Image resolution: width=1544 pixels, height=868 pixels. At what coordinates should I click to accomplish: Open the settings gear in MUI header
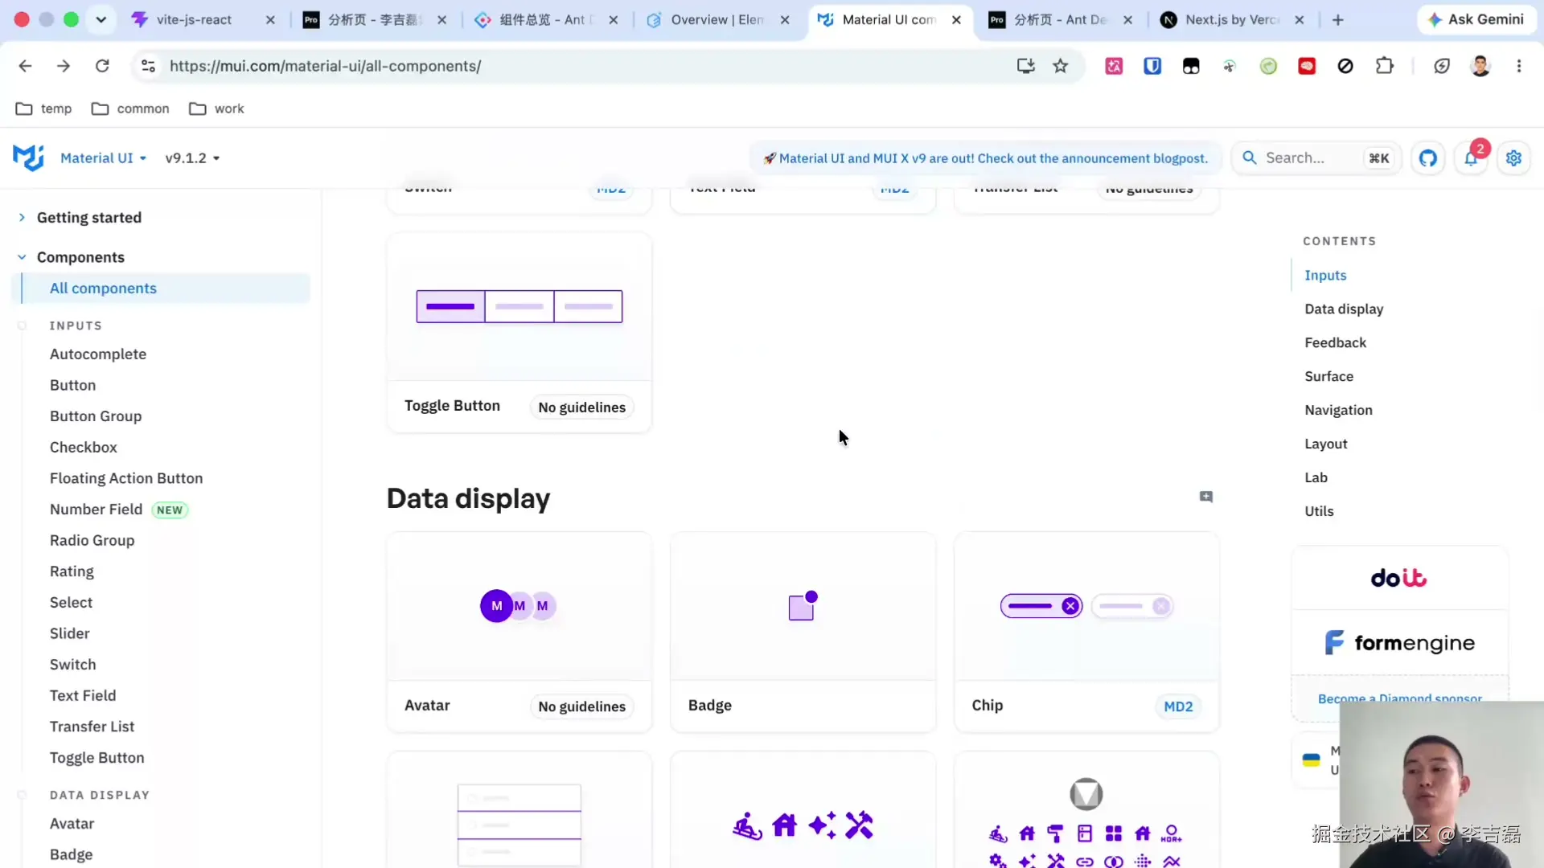click(x=1513, y=158)
